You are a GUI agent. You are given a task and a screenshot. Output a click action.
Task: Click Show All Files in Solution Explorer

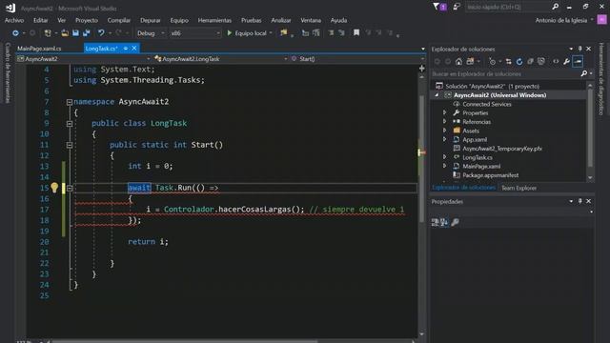tap(541, 61)
